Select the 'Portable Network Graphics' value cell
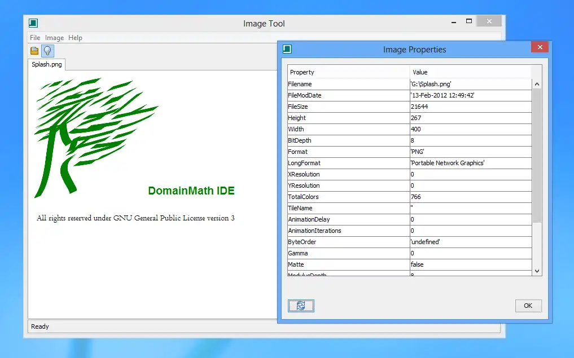 (x=471, y=163)
